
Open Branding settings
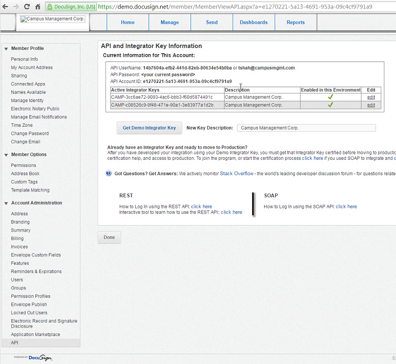(x=20, y=222)
